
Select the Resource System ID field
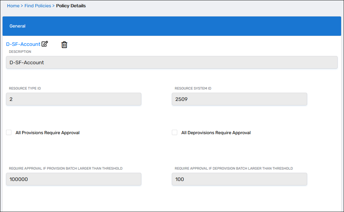click(239, 99)
